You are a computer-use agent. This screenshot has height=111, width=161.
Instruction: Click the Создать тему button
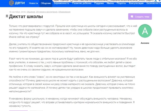tap(140, 17)
